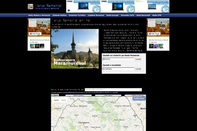Focus the Introduceti o locatie input

pyautogui.click(x=113, y=89)
